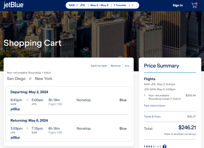
Task: Click the jetBlue airline logo under departing flight
Action: (x=15, y=109)
